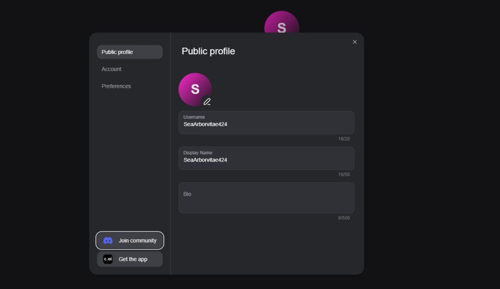Select the Public profile tab
500x289 pixels.
[130, 52]
